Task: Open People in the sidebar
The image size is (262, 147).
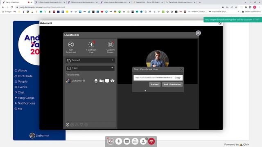Action: click(21, 82)
